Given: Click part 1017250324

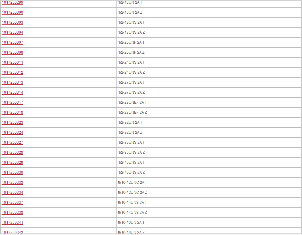Looking at the screenshot, I should 12,133.
